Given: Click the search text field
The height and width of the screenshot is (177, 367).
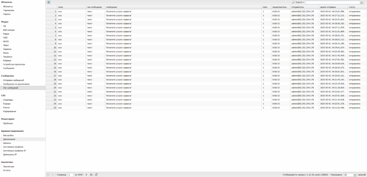Looking at the screenshot, I should click(x=332, y=2).
